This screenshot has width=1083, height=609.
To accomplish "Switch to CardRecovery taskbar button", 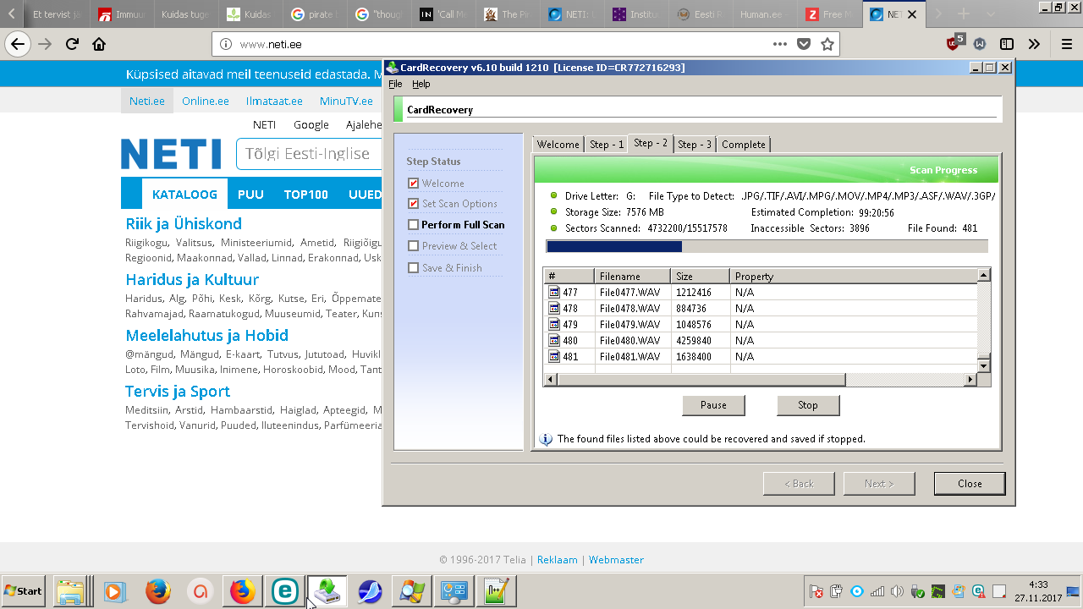I will point(327,591).
